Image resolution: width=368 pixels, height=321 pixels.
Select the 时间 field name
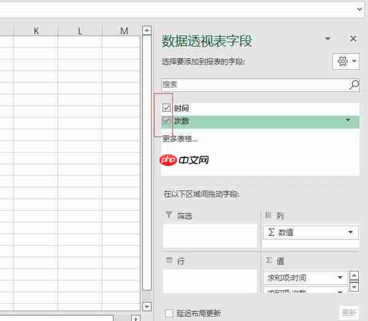point(182,108)
